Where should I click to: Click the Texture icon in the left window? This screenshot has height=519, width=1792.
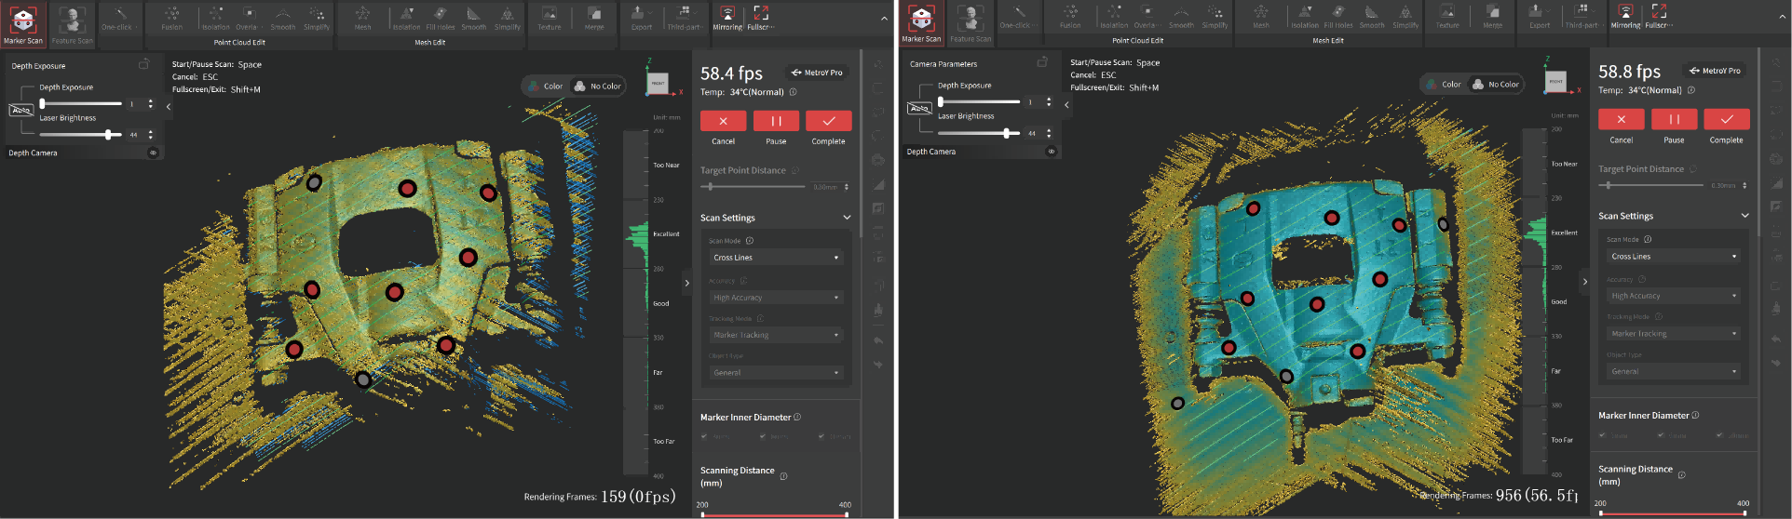[x=550, y=17]
